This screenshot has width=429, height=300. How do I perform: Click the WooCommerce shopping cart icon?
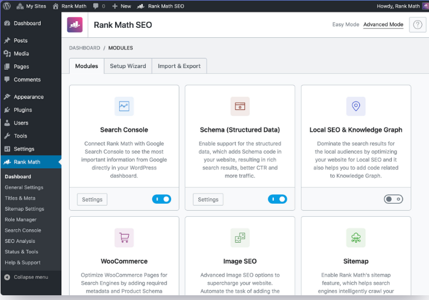[x=124, y=237]
